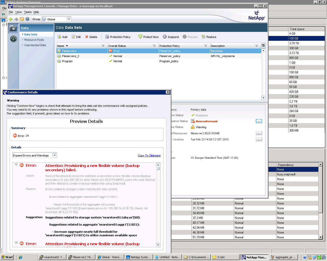Collapse the first Error entry
327x261 pixels.
click(x=16, y=164)
